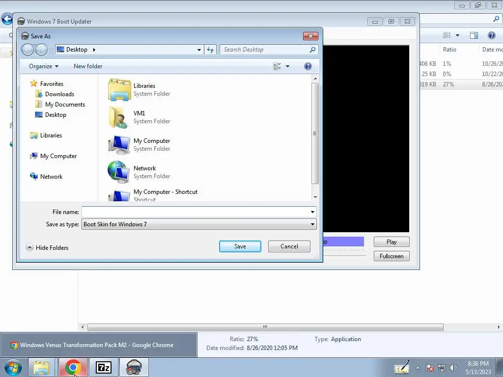Screen dimensions: 503x377
Task: Click the Search Desktop field
Action: tap(265, 50)
